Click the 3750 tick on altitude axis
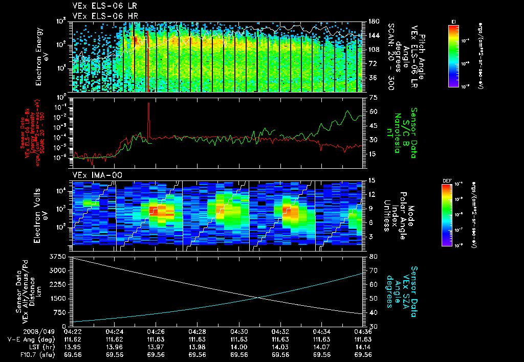The image size is (524, 362). [x=58, y=257]
